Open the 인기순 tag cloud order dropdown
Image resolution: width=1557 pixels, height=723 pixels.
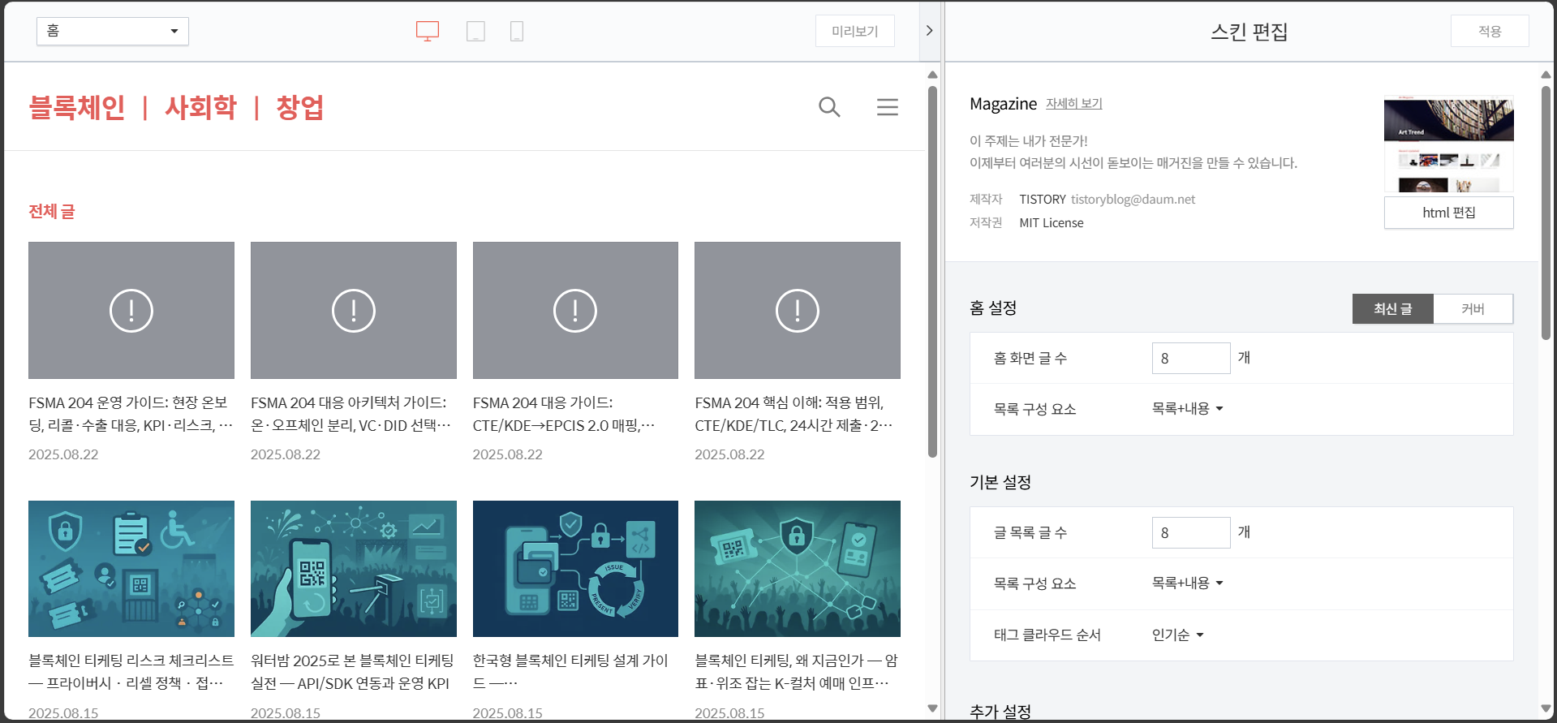(x=1177, y=635)
